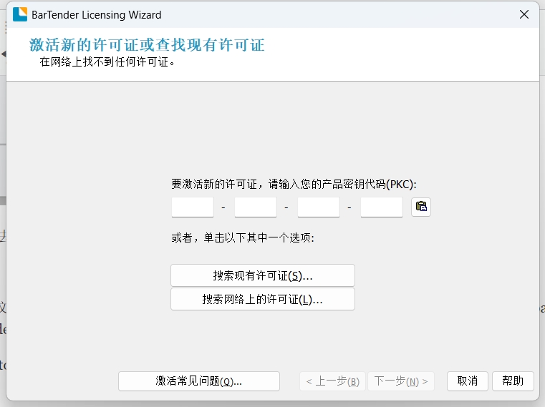Image resolution: width=545 pixels, height=407 pixels.
Task: Focus the fourth product key code field
Action: (x=382, y=207)
